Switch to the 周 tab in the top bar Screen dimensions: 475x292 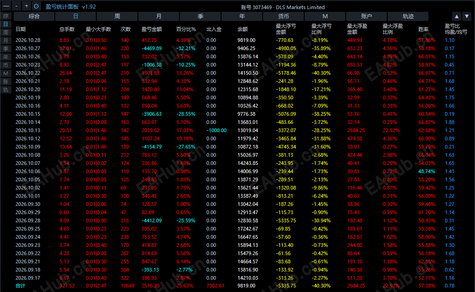point(117,16)
